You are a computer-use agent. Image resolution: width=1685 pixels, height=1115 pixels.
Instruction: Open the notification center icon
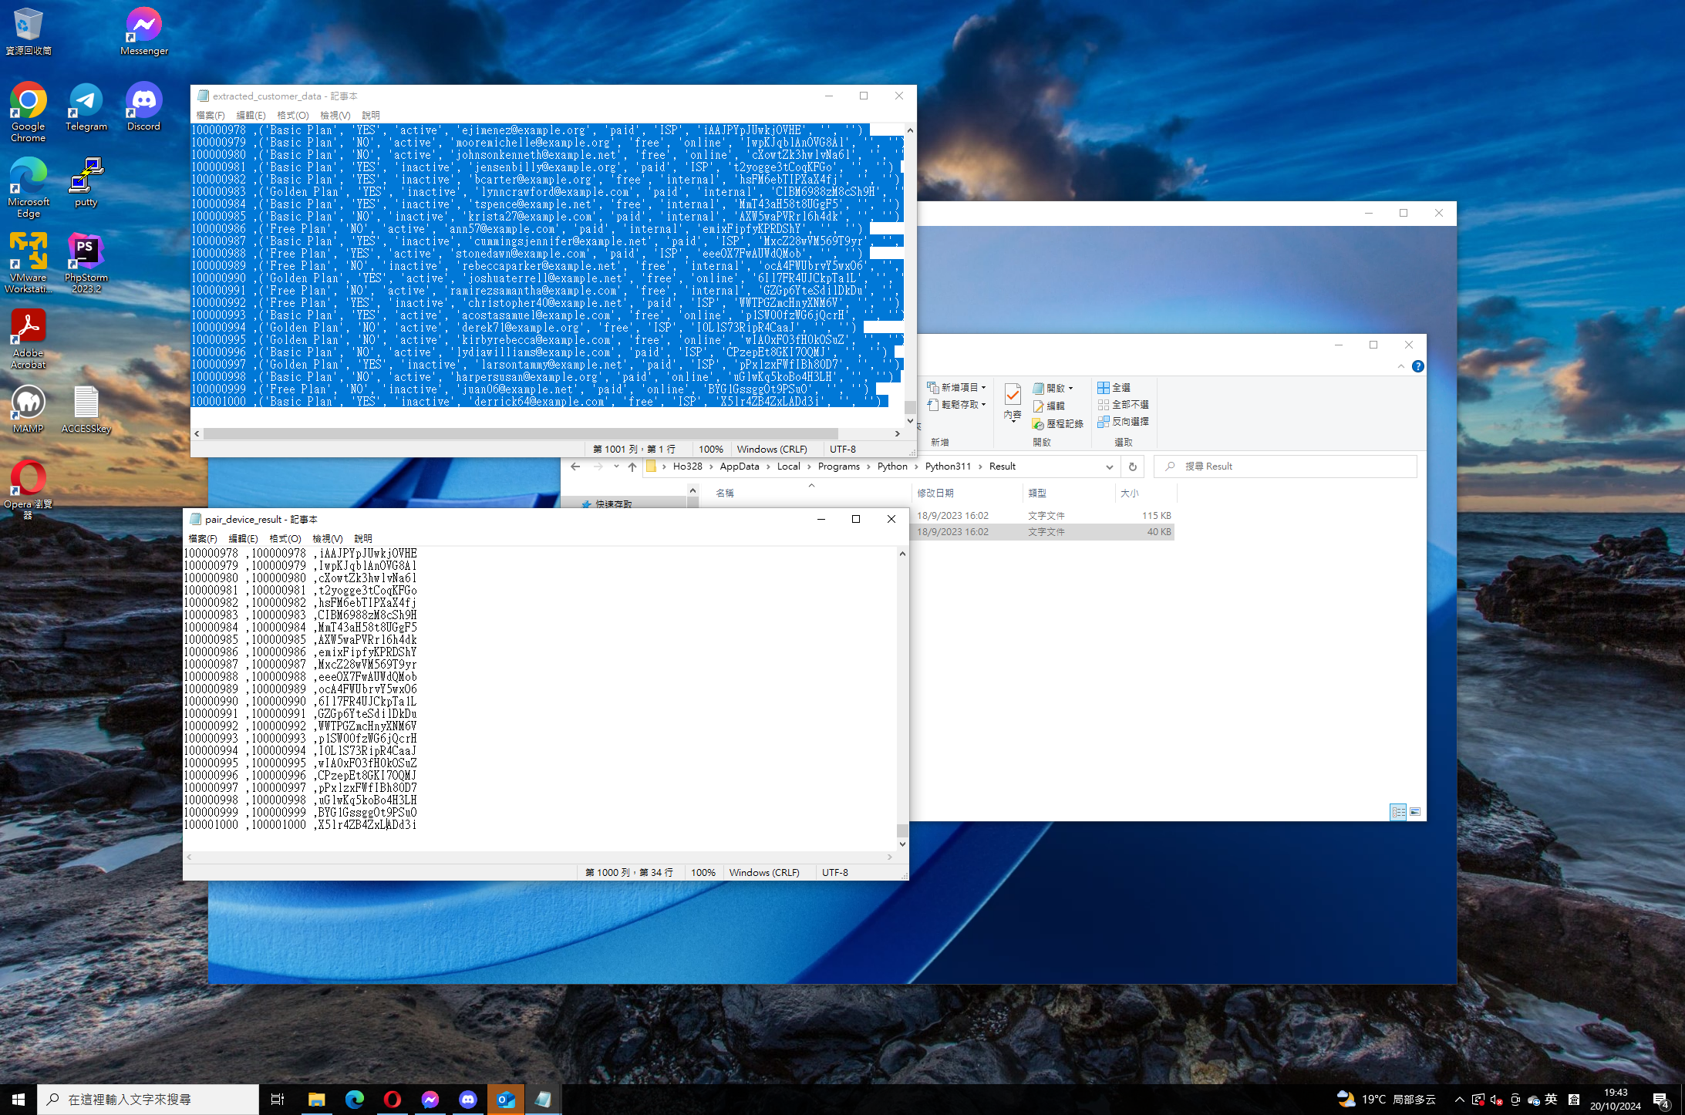[x=1661, y=1100]
